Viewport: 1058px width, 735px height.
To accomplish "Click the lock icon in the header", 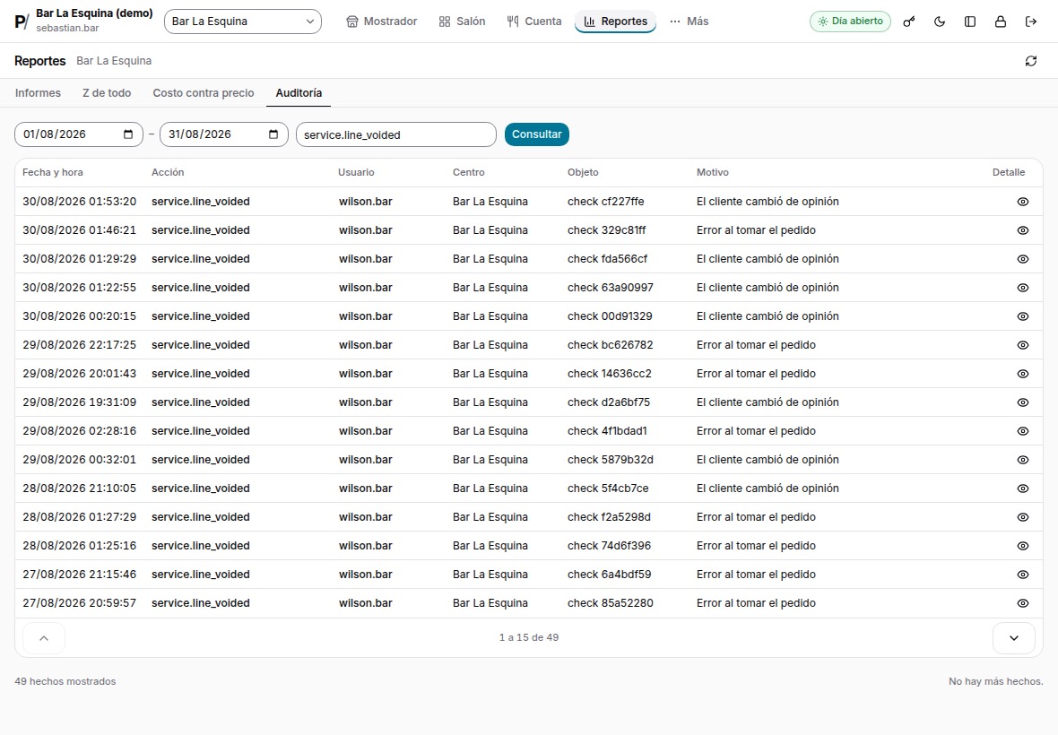I will (1000, 22).
